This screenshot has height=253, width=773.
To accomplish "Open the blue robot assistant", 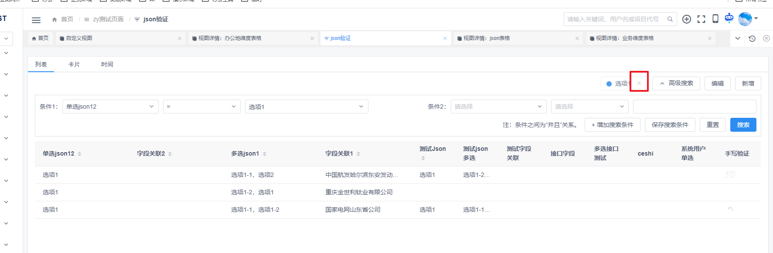I will tap(729, 18).
